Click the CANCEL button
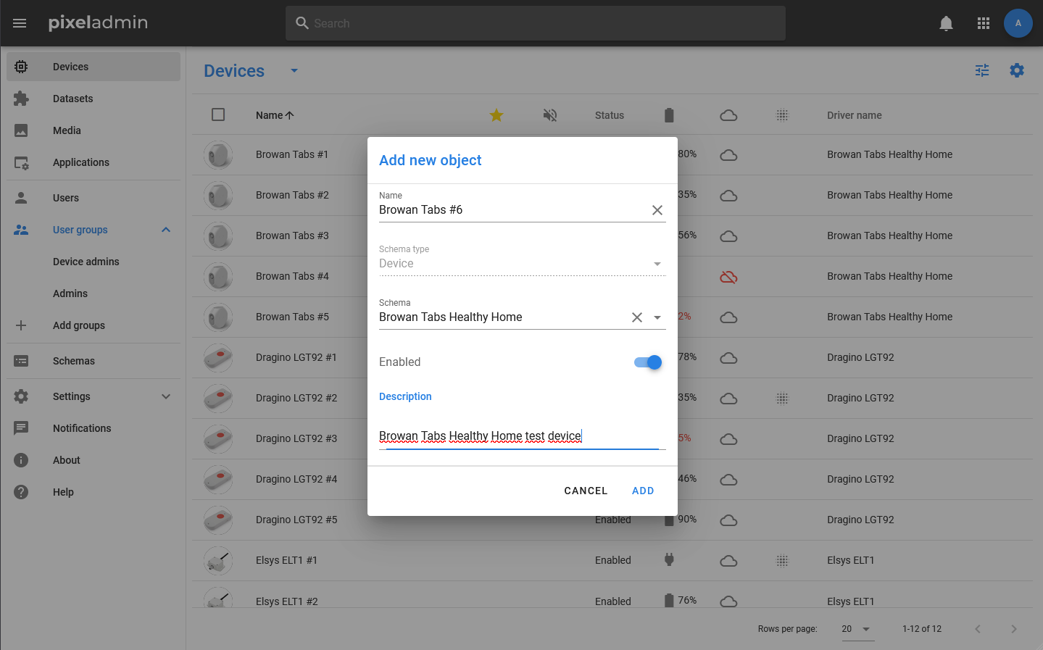 [x=586, y=491]
